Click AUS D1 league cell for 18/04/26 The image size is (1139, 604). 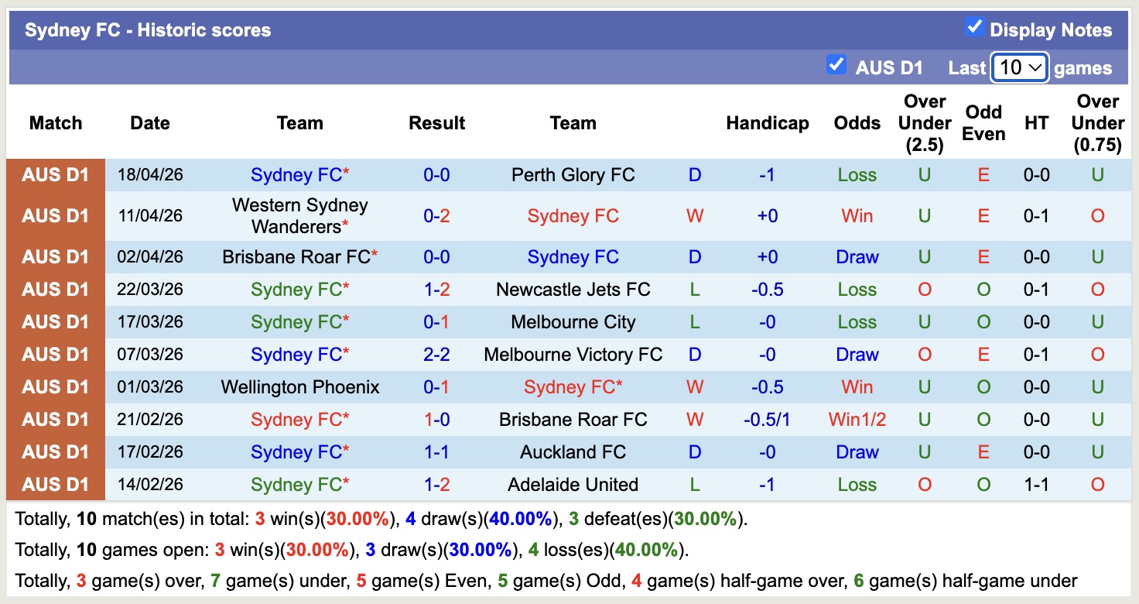tap(56, 175)
